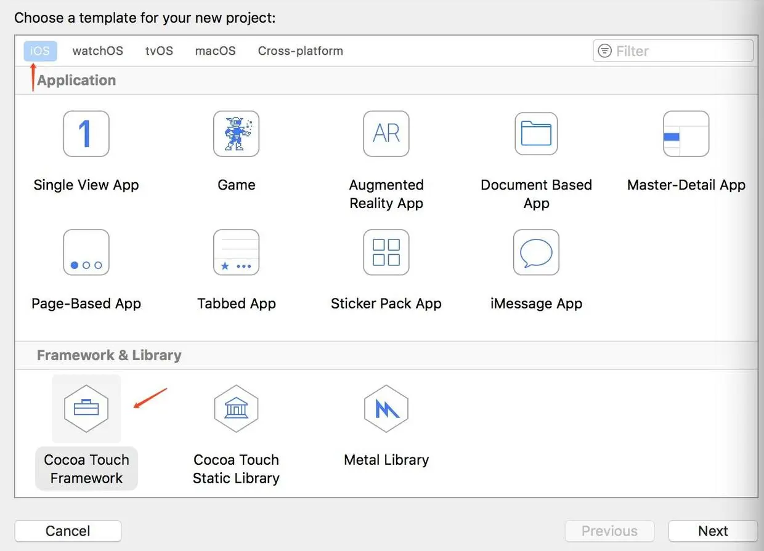This screenshot has width=764, height=551.
Task: Click the 'Tabbed App' label
Action: pyautogui.click(x=237, y=304)
